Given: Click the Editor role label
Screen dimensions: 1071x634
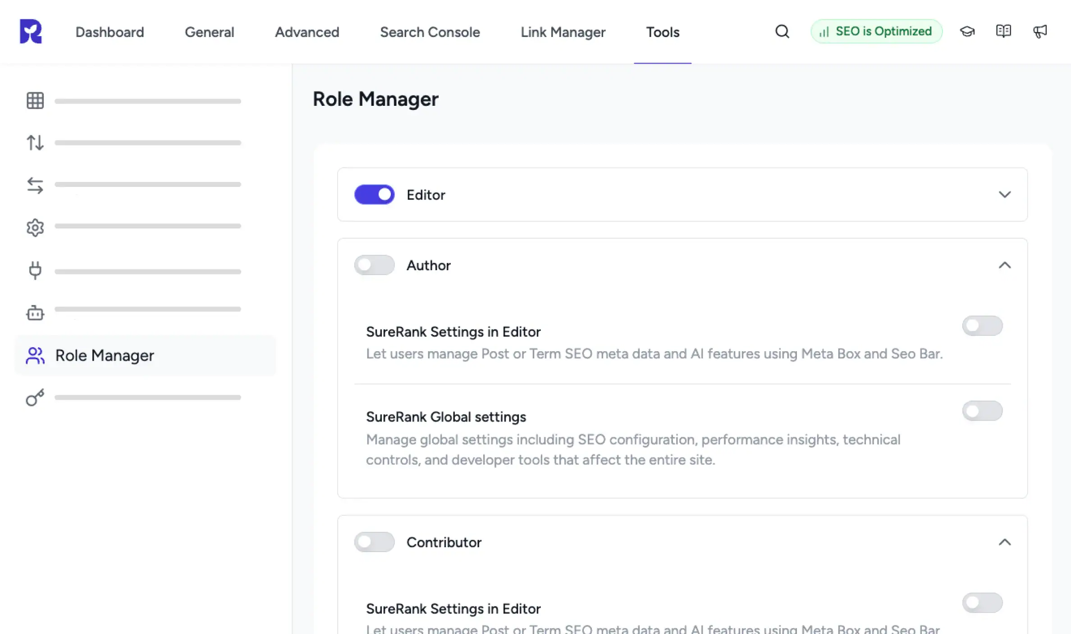Looking at the screenshot, I should click(x=426, y=195).
